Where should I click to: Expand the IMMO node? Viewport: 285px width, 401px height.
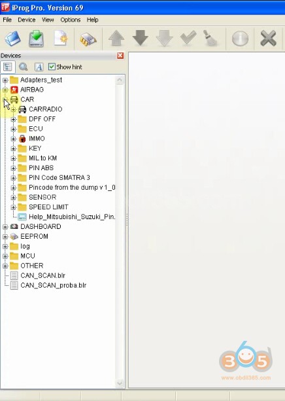[x=13, y=139]
